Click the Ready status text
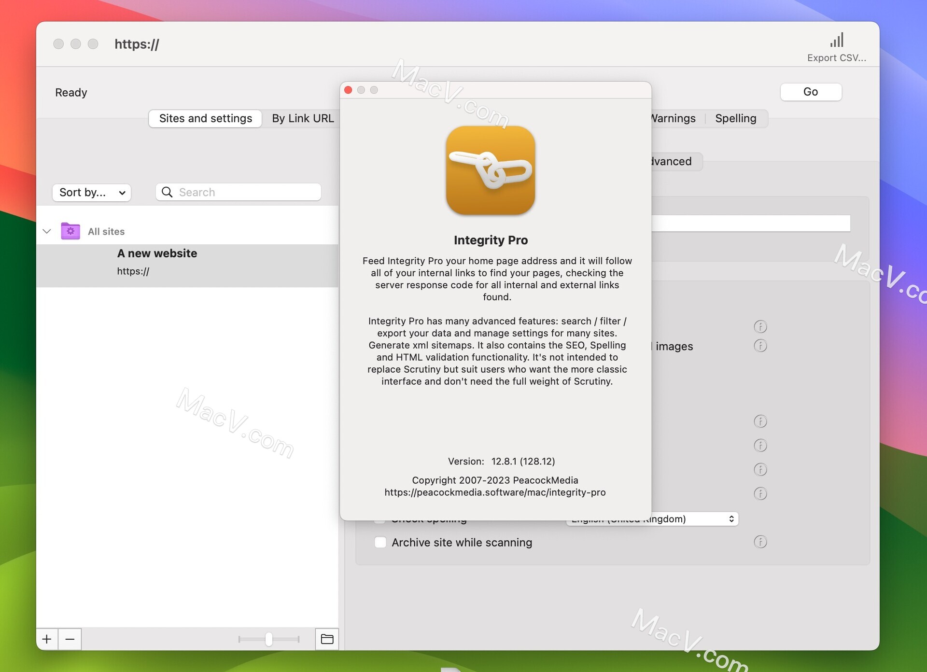This screenshot has height=672, width=927. 71,92
